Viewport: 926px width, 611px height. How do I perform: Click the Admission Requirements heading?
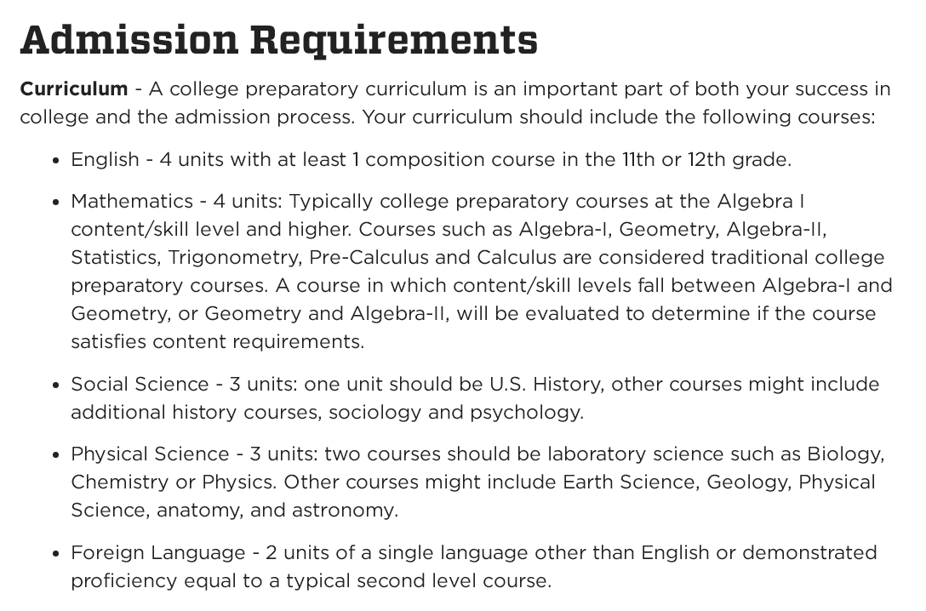(278, 40)
